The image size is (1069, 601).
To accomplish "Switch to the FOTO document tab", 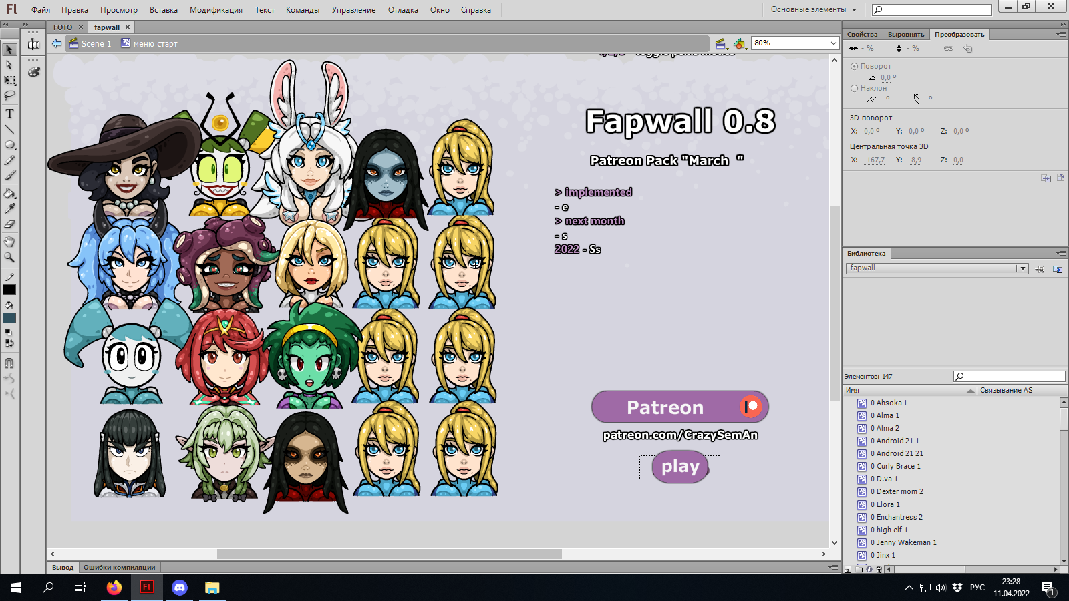I will click(x=63, y=27).
